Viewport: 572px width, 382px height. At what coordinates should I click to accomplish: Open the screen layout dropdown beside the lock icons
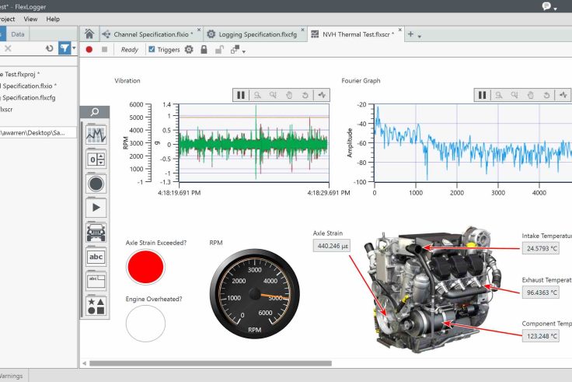point(238,50)
